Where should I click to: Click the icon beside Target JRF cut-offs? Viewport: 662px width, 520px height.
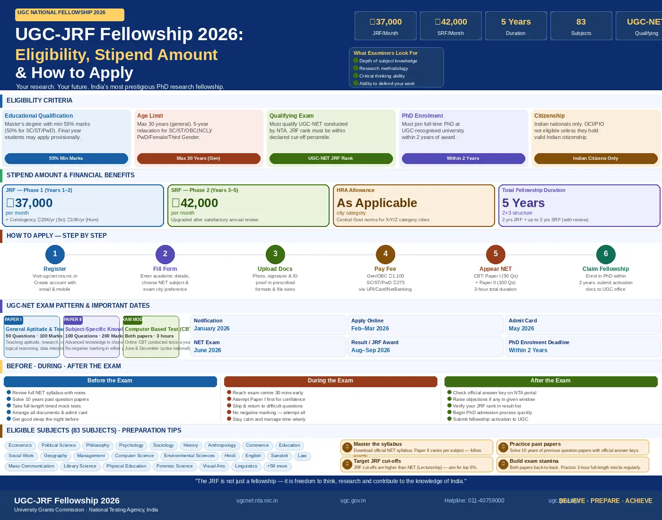[x=347, y=464]
